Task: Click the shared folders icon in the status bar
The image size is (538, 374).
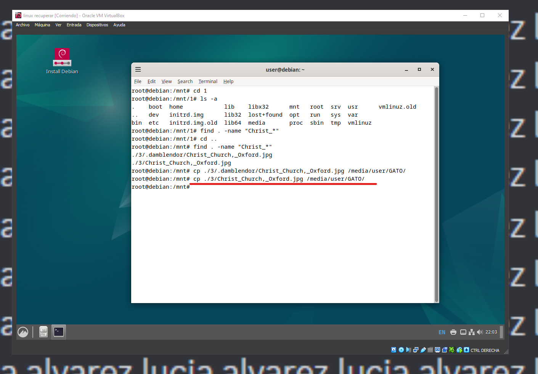Action: [430, 350]
